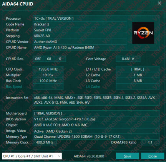Viewport: 166px width, 162px height.
Task: Expand the dropdown arrow beside SMT Unit #1
Action: click(59, 156)
